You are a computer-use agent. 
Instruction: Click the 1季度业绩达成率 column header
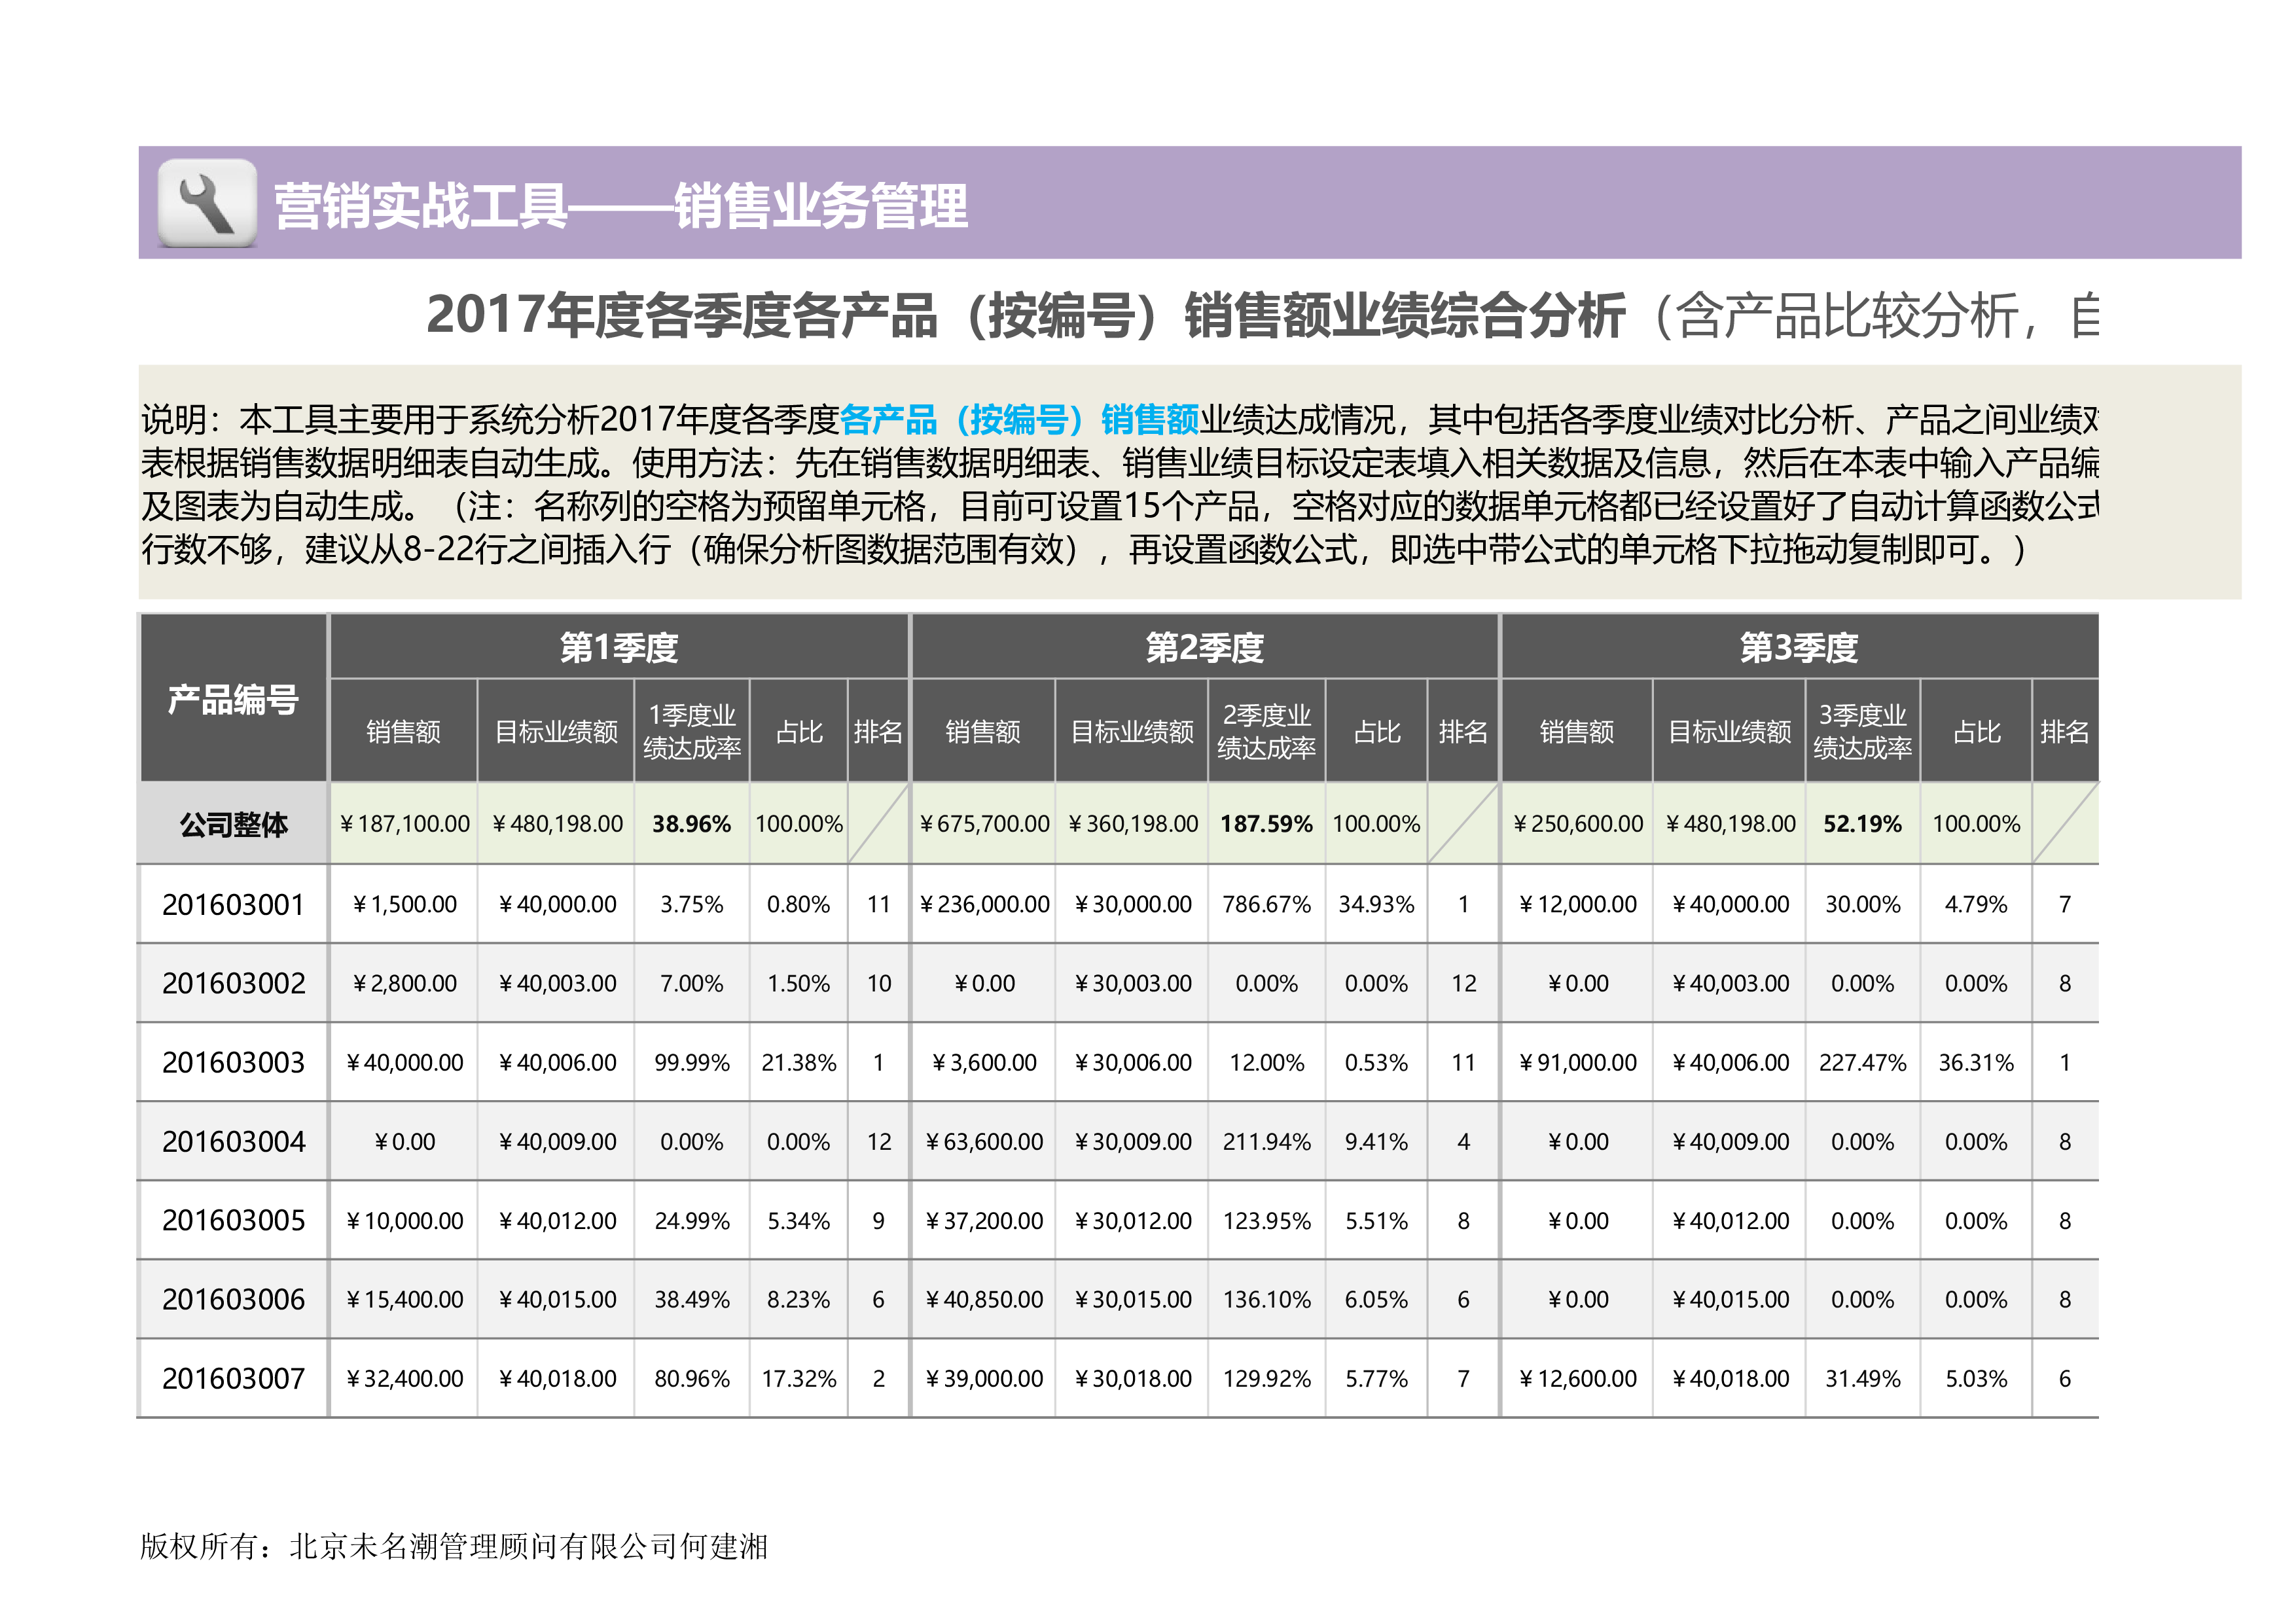(x=692, y=731)
